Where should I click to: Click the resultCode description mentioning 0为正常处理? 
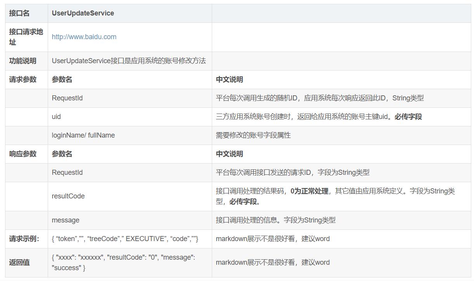pos(335,196)
